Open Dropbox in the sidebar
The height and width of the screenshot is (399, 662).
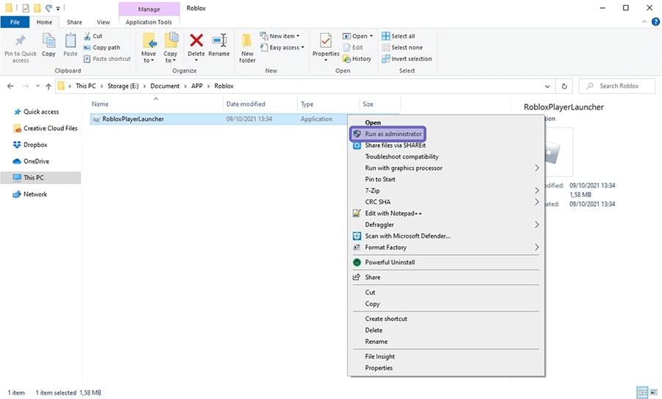(30, 145)
